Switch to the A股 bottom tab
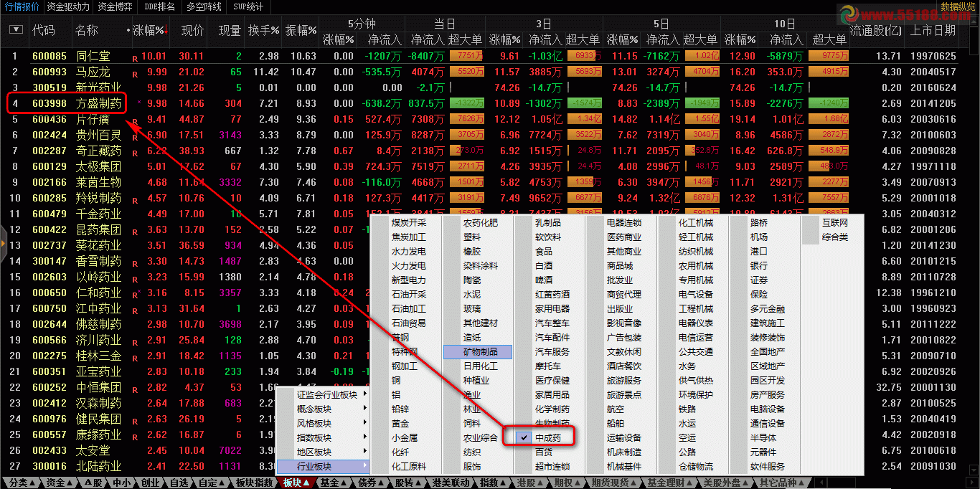 [x=93, y=483]
